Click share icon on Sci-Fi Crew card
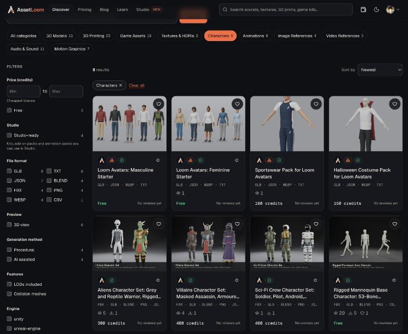This screenshot has height=334, width=408. 315,280
